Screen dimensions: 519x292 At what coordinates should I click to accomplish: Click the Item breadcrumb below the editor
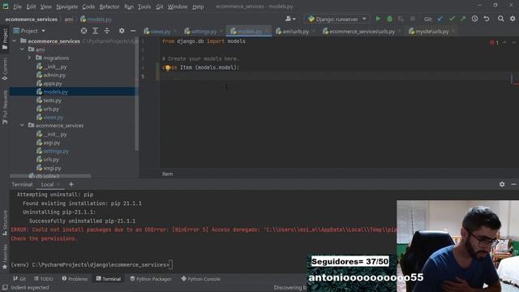tap(168, 174)
